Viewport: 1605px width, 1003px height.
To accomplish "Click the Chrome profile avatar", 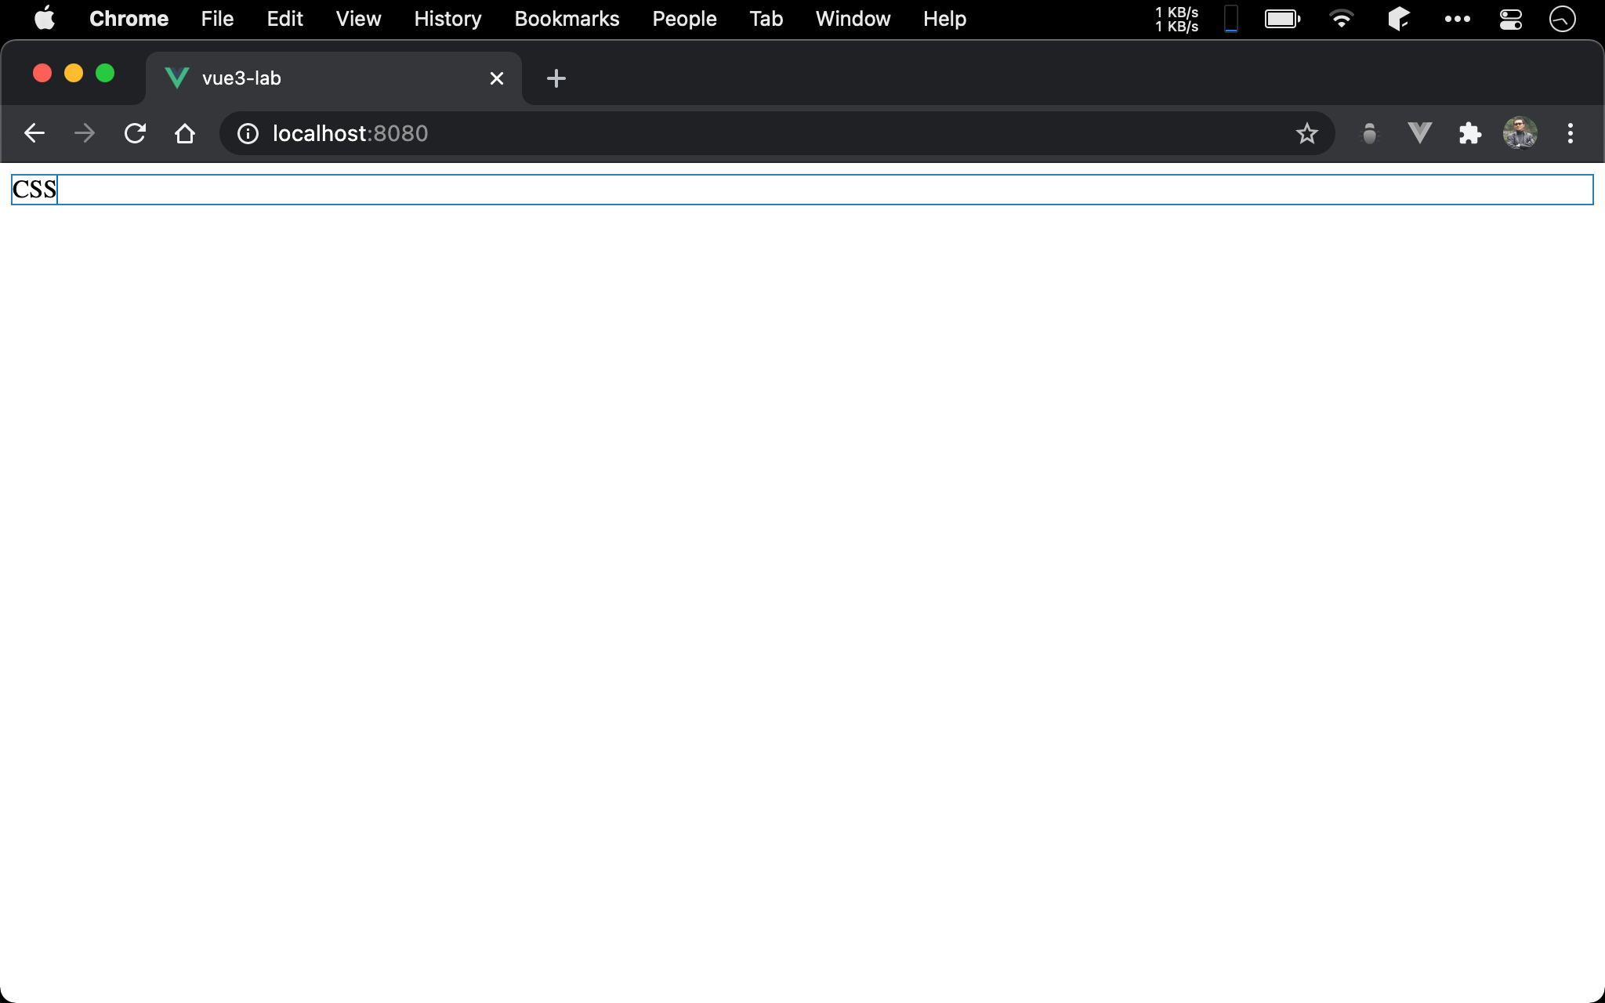I will coord(1520,133).
